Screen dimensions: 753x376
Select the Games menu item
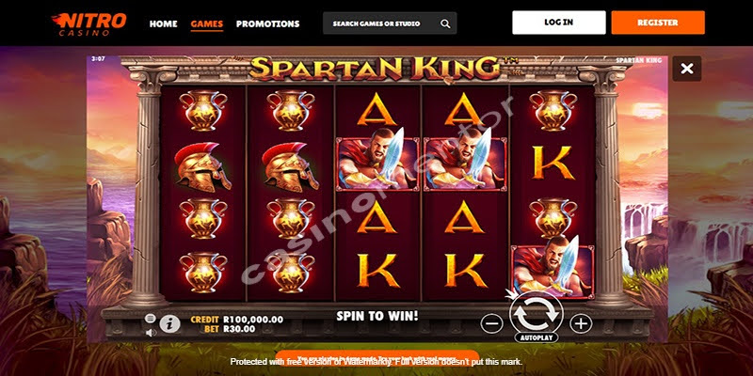(206, 24)
